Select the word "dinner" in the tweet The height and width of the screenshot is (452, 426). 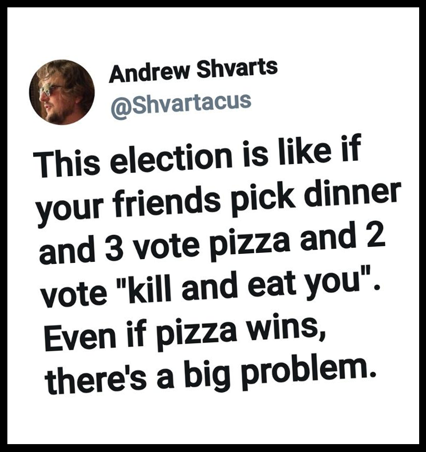351,195
